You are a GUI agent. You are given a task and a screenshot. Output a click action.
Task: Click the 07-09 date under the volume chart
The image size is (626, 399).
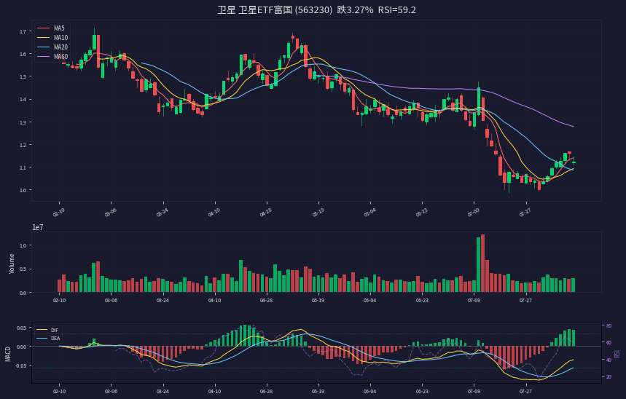click(474, 301)
